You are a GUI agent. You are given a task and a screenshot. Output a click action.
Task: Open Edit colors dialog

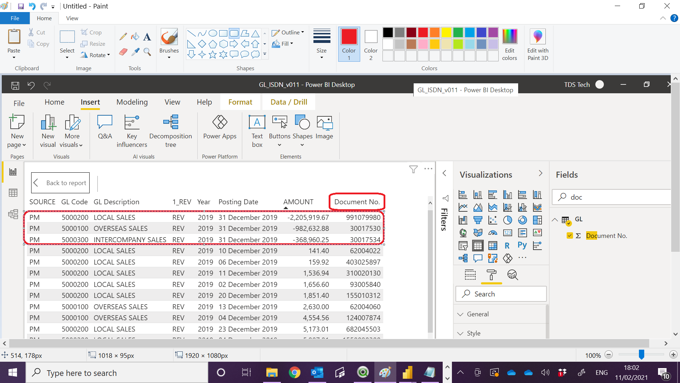click(x=510, y=44)
